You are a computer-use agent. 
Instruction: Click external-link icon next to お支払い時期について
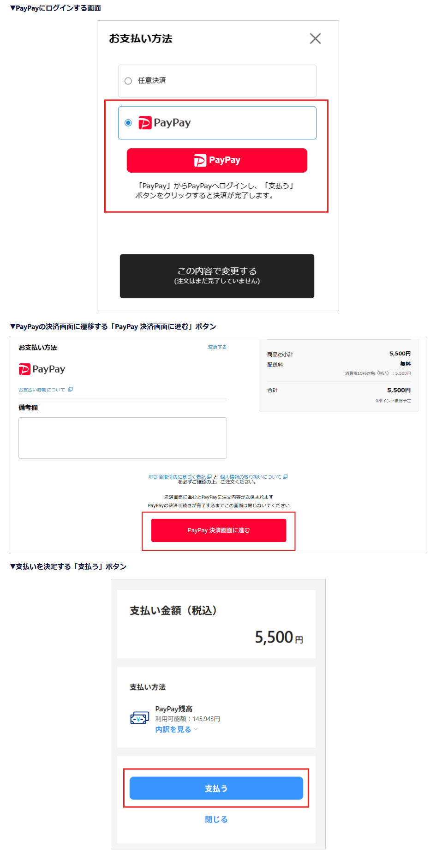[70, 390]
